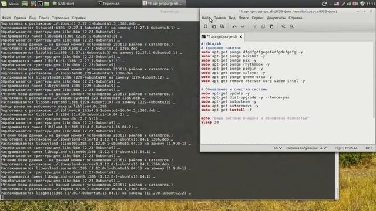
Task: Click the line purging pix
Action: click(229, 60)
